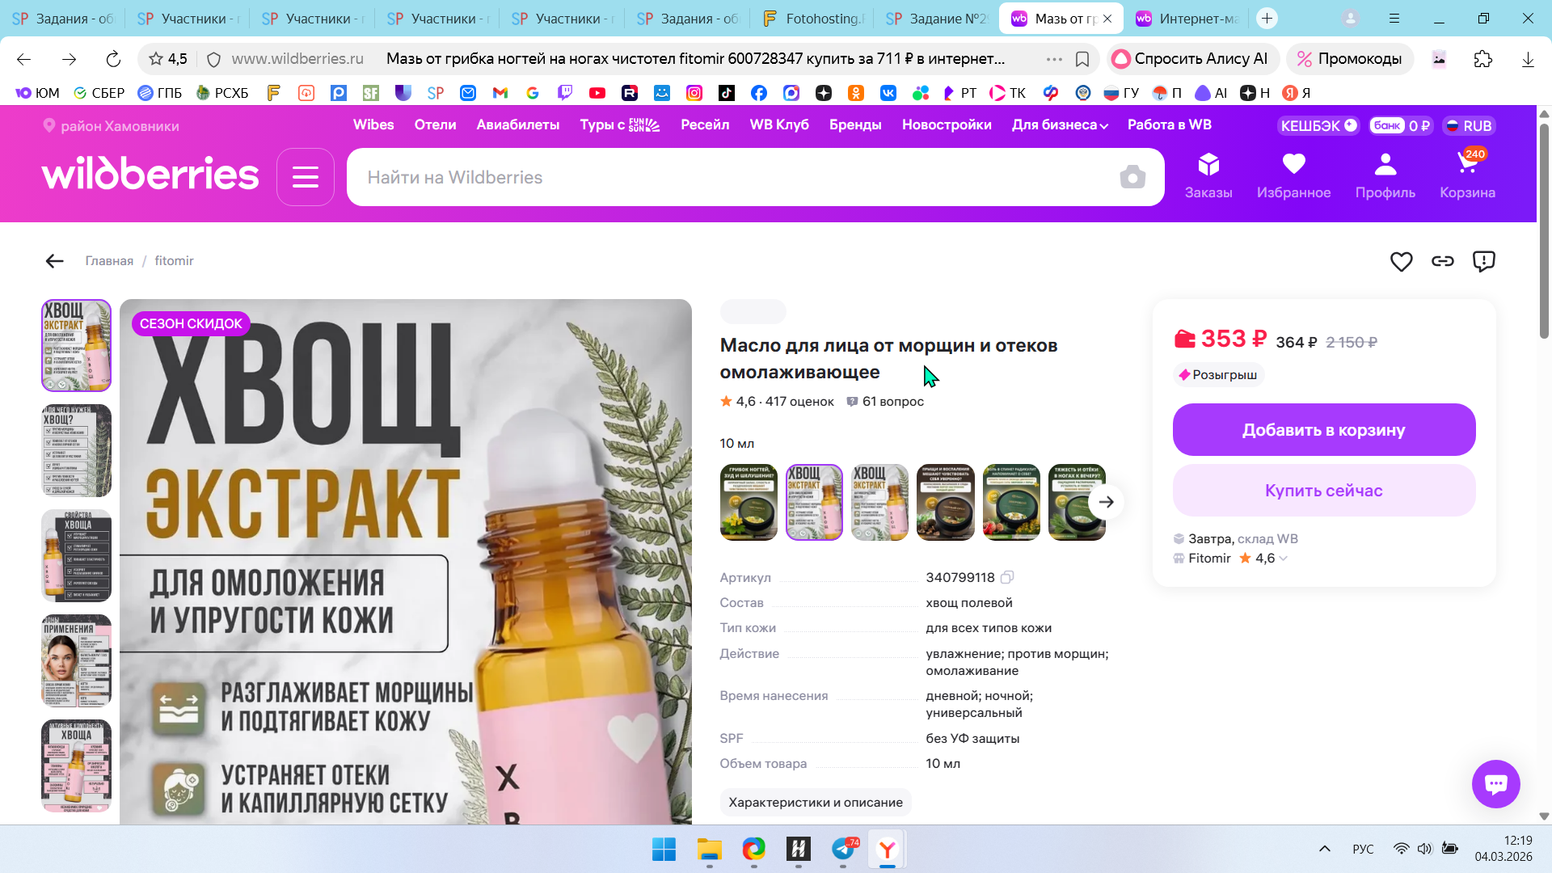1552x873 pixels.
Task: Open RUB currency selector
Action: 1469,126
